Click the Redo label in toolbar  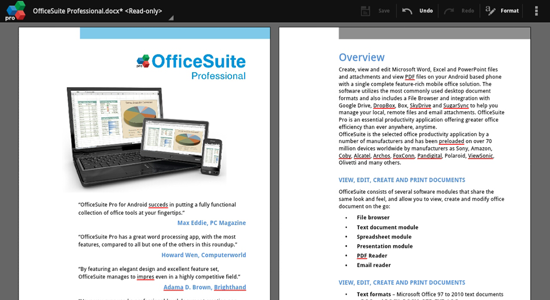[x=467, y=11]
